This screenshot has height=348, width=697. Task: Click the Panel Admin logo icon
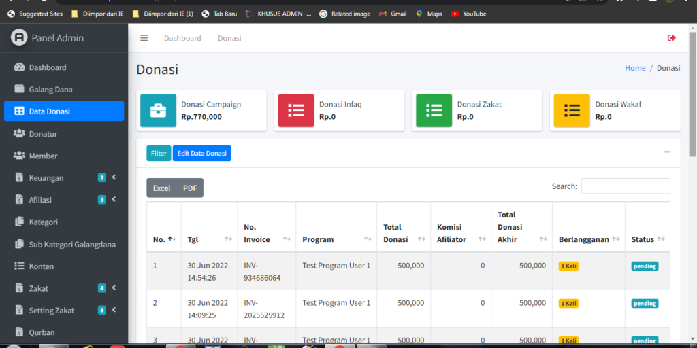pos(19,38)
